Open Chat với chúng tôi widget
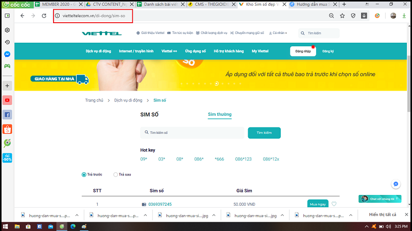The height and width of the screenshot is (231, 412). click(380, 199)
